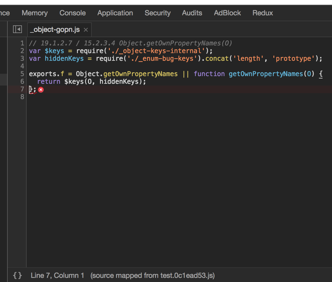
Task: Click the Line 7, Column 1 status text
Action: click(x=57, y=275)
